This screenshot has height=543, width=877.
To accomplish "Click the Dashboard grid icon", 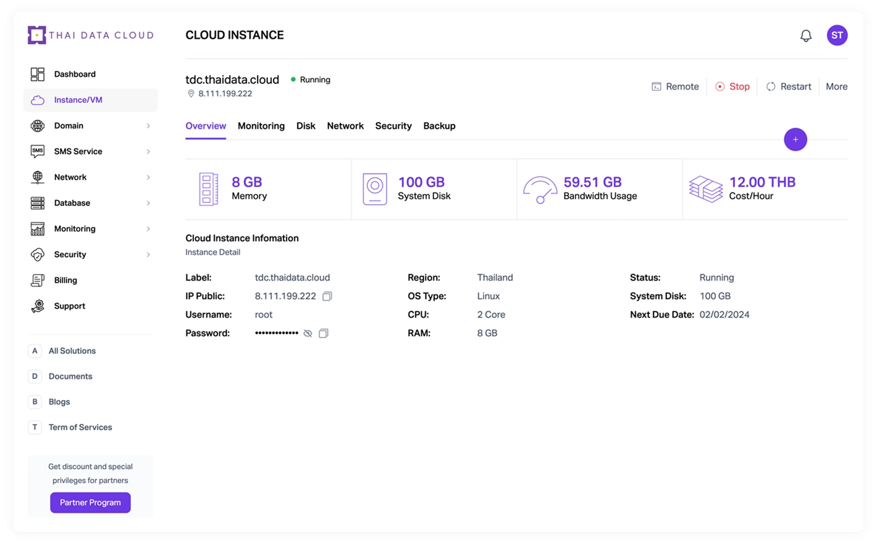I will [38, 74].
